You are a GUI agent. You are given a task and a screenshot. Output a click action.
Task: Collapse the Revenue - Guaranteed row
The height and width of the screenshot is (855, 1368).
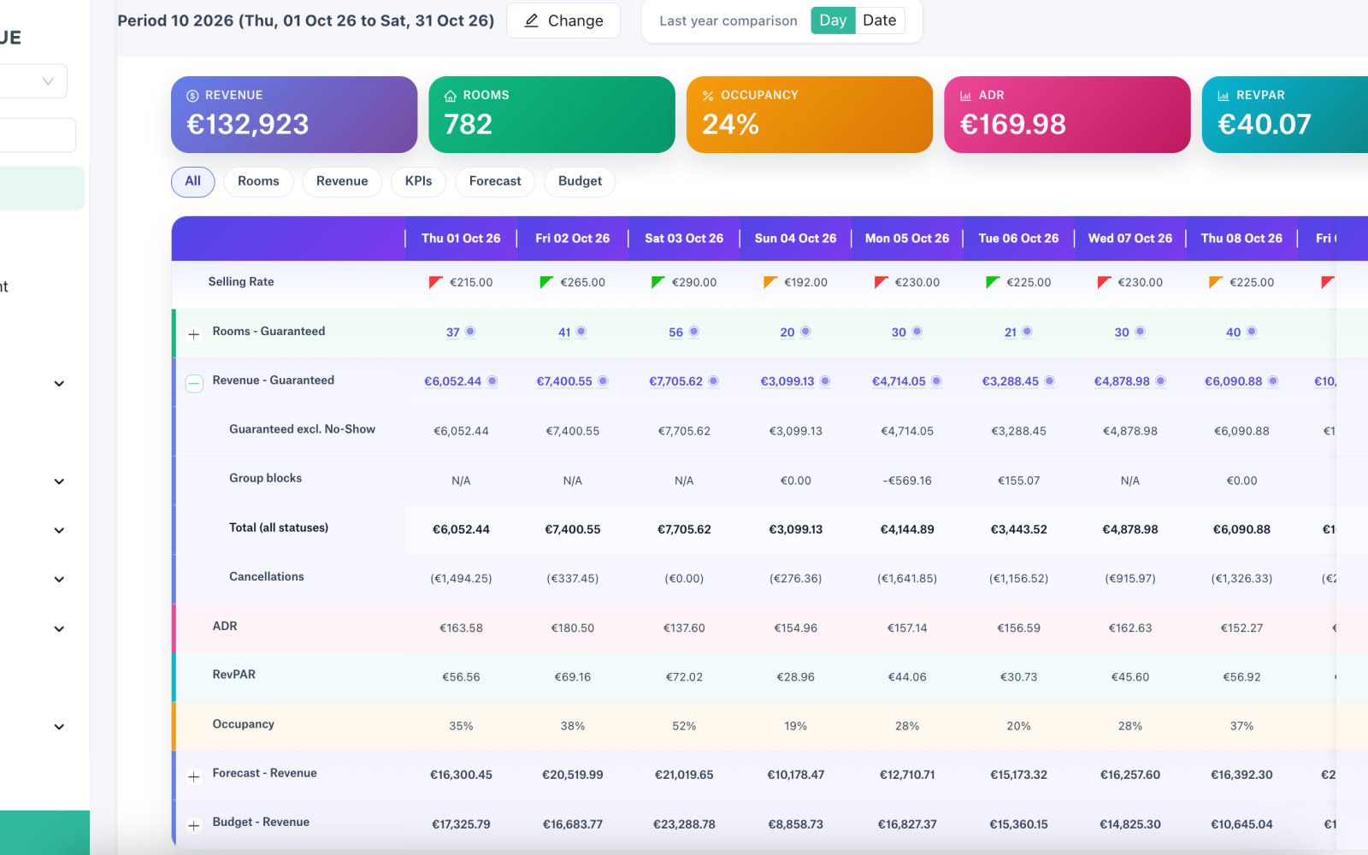pyautogui.click(x=194, y=383)
